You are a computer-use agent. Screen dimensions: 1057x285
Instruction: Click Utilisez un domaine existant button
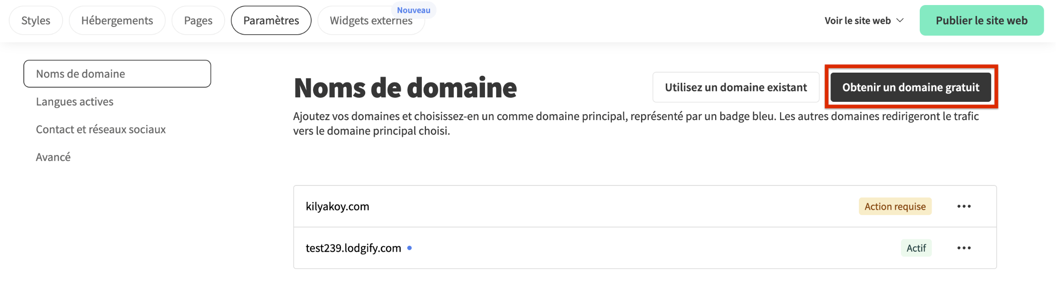pyautogui.click(x=736, y=87)
